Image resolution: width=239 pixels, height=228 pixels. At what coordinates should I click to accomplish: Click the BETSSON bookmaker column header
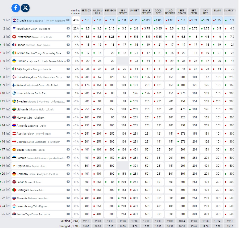pyautogui.click(x=110, y=12)
